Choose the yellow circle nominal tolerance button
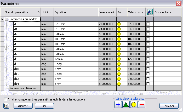Viewport: 183px width, 112px height. click(x=134, y=104)
